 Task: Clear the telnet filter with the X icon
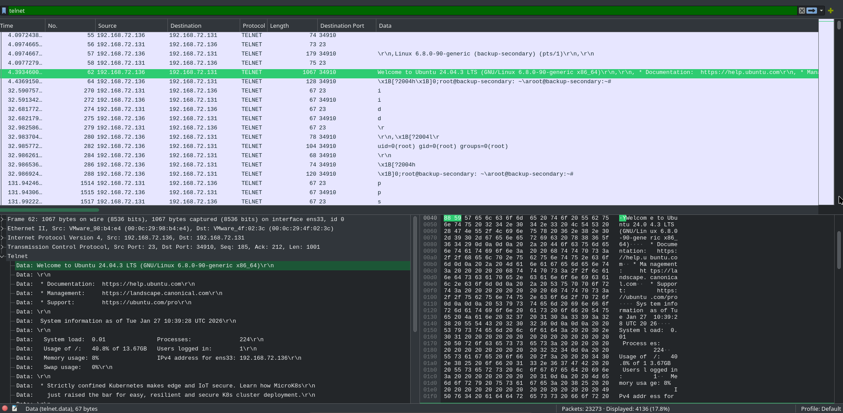click(x=803, y=10)
